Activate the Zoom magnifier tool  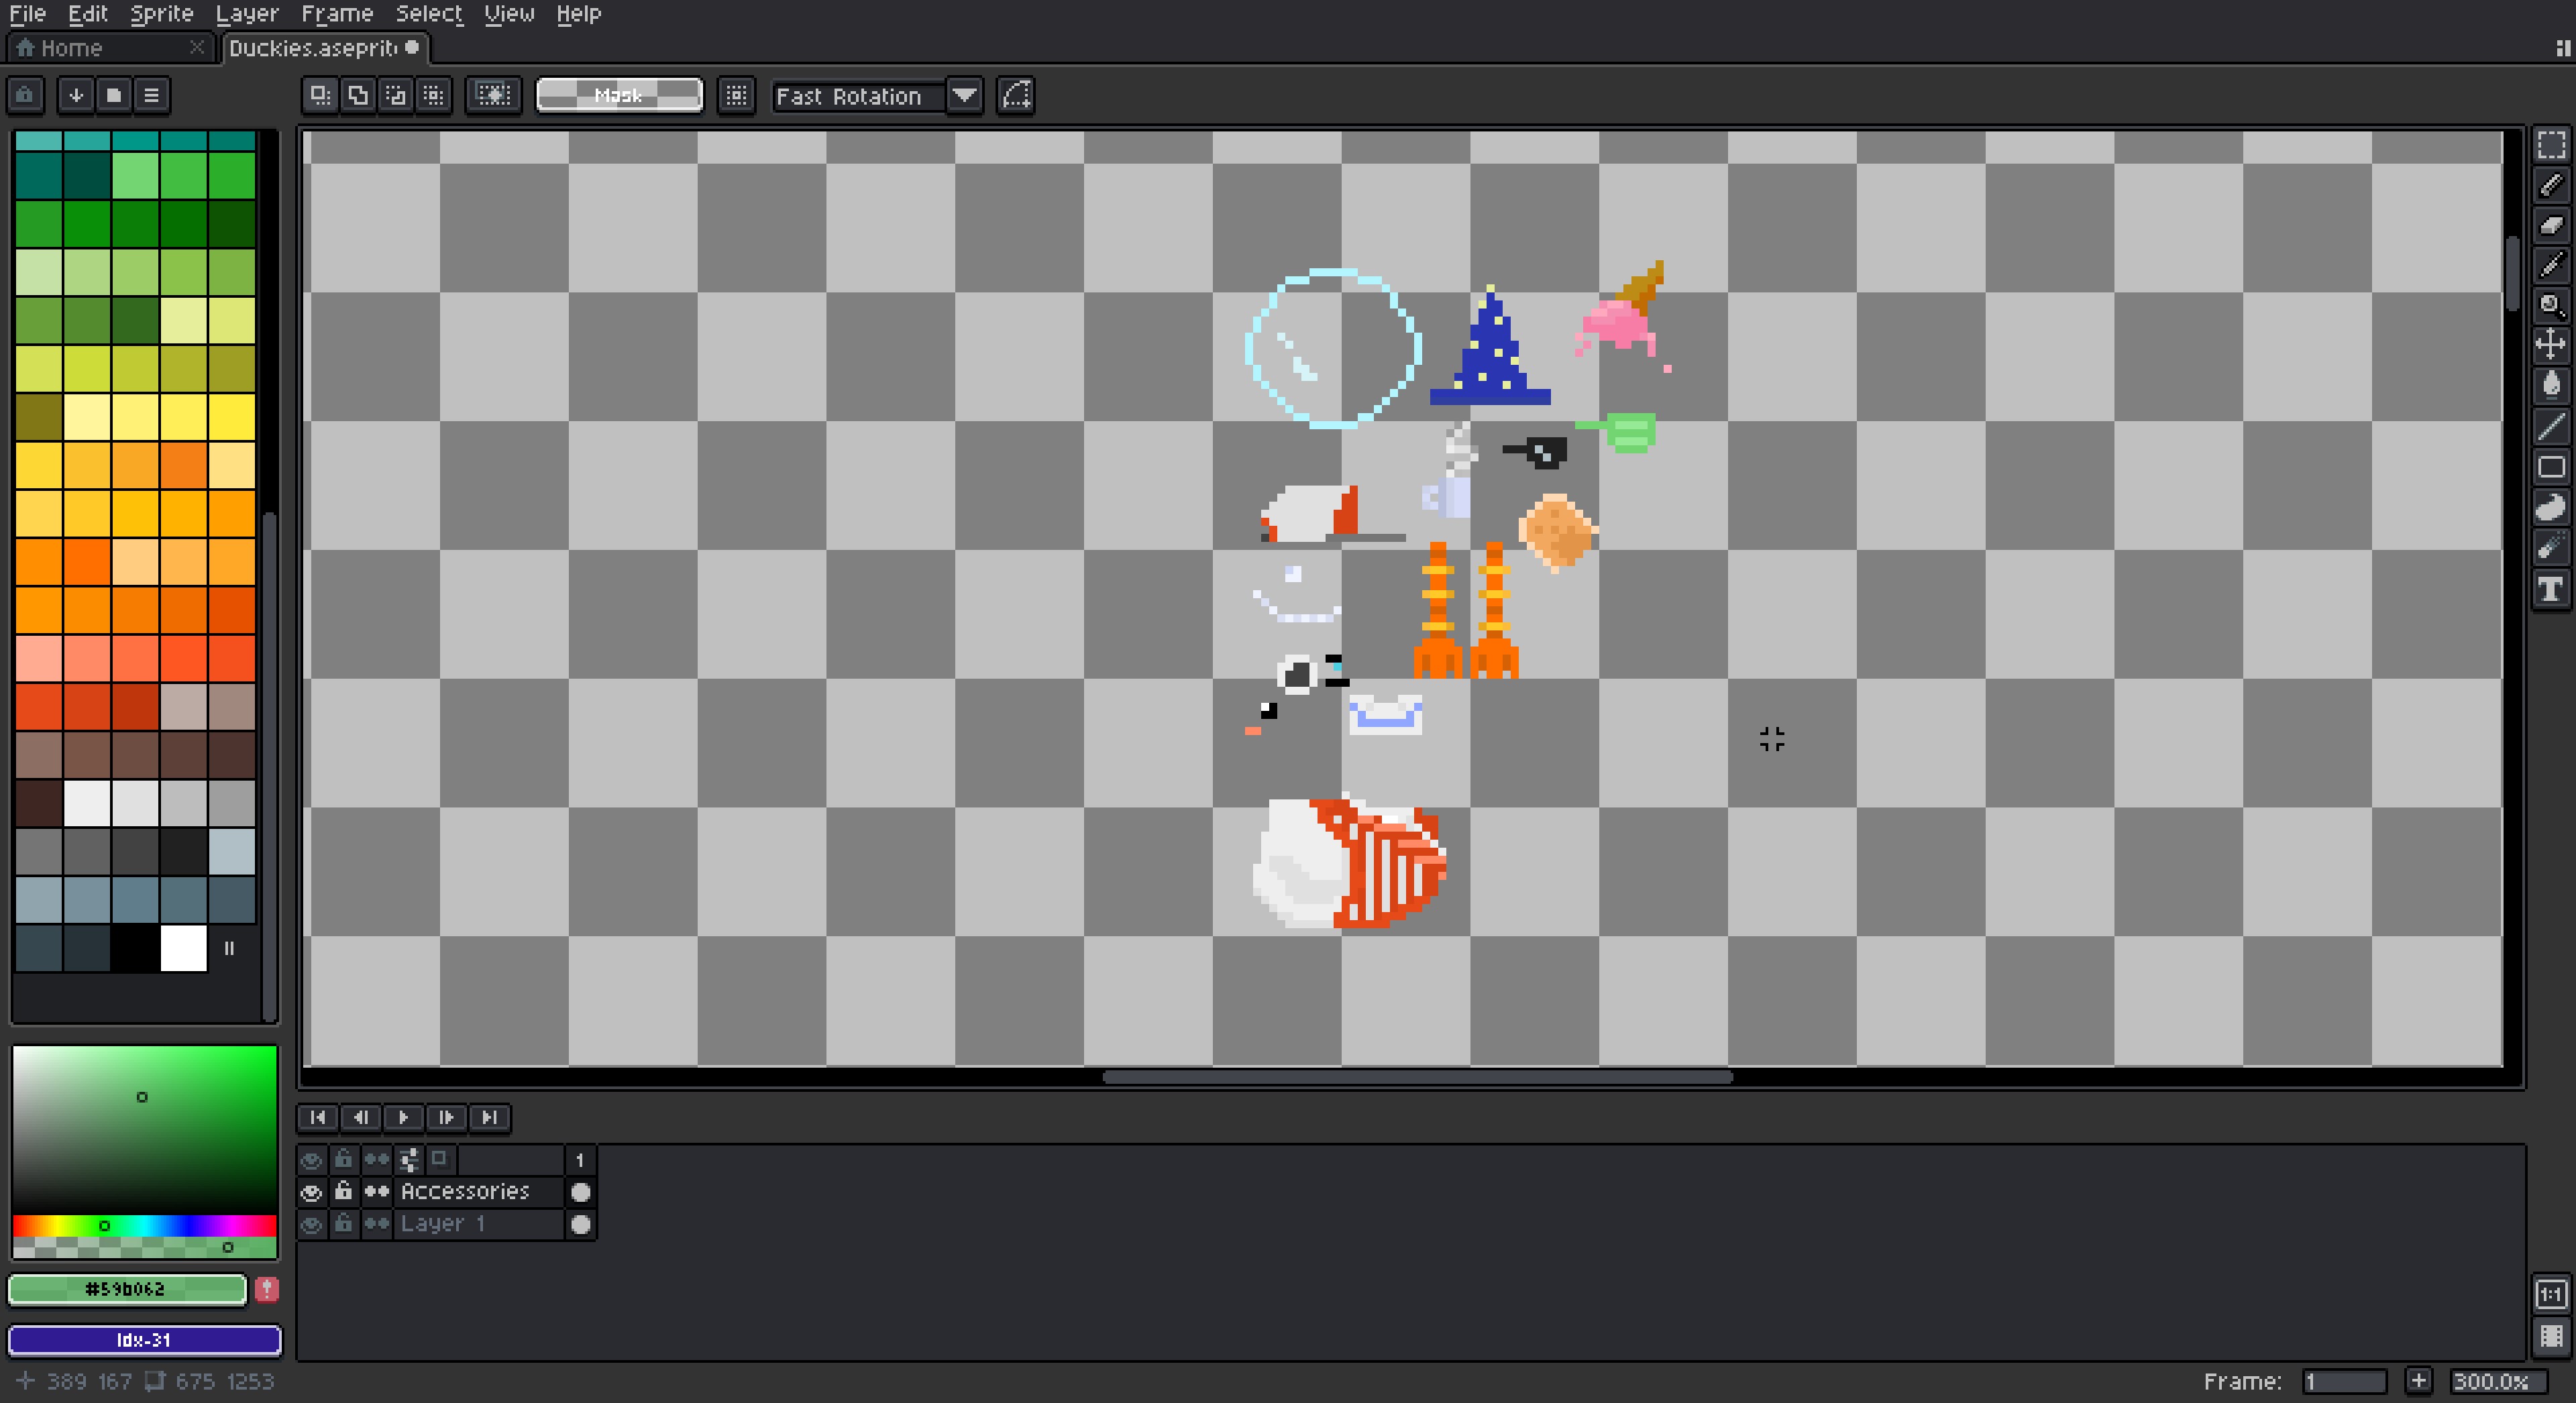click(x=2551, y=305)
